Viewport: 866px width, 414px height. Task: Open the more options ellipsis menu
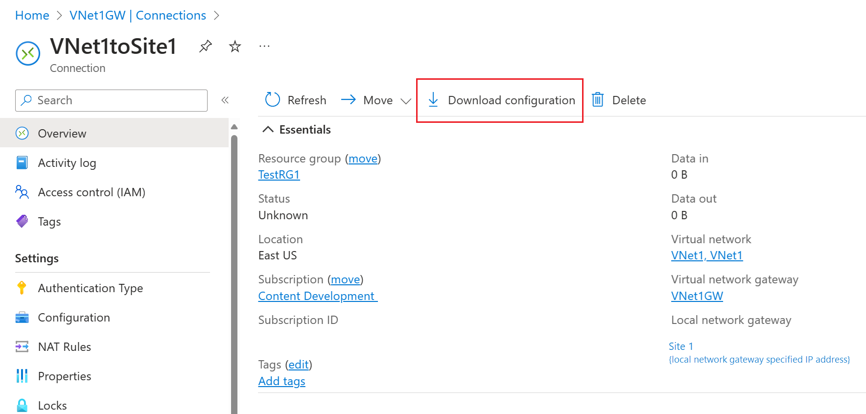tap(264, 46)
